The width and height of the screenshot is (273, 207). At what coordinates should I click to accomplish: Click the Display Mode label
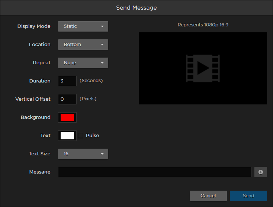point(34,26)
